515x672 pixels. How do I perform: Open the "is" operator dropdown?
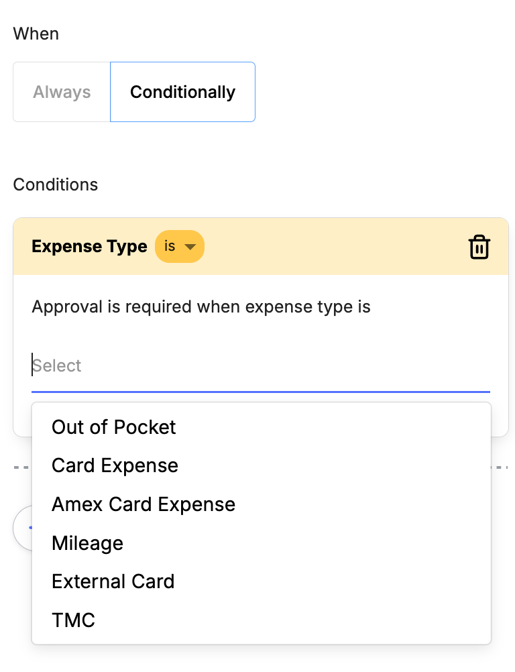180,246
